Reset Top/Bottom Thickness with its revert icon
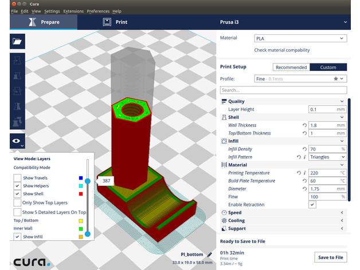 coord(304,133)
